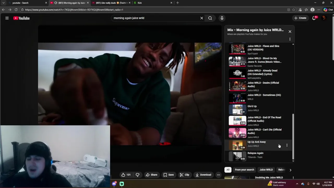This screenshot has height=188, width=334.
Task: Open more actions under the video
Action: 218,175
